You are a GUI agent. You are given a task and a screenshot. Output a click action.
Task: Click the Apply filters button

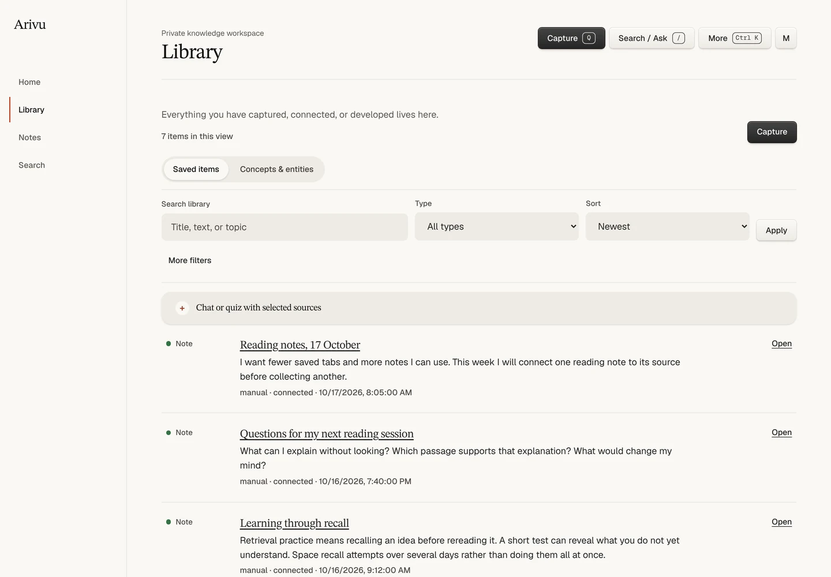(x=776, y=230)
